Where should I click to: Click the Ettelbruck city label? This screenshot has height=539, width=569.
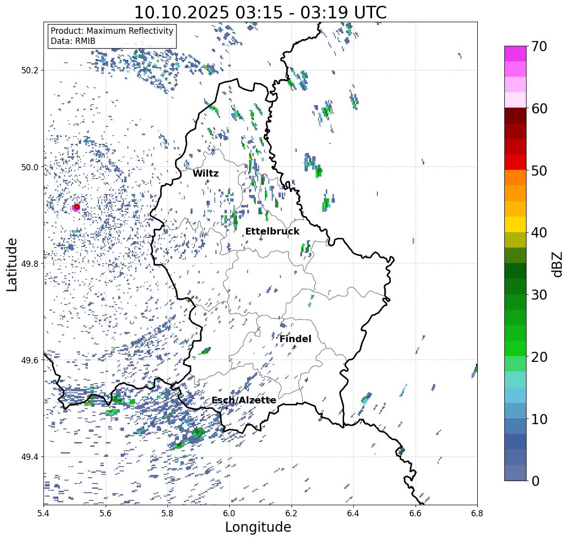pyautogui.click(x=273, y=232)
